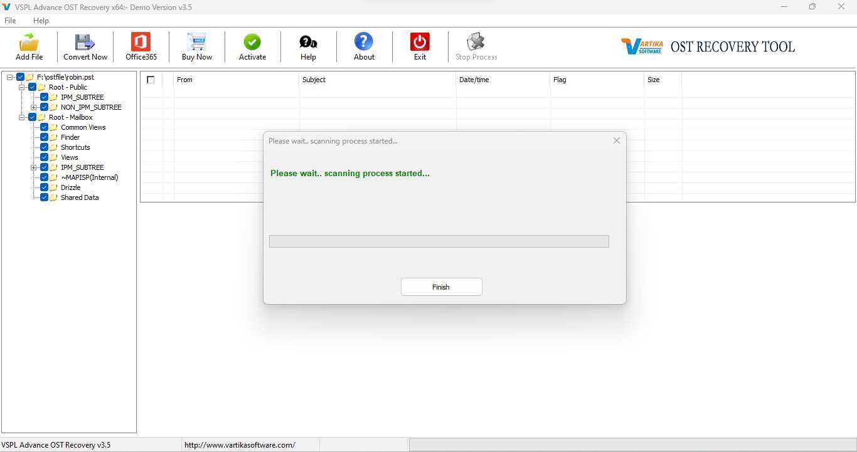Sort by the Size column header
Viewport: 857px width, 452px height.
coord(663,80)
